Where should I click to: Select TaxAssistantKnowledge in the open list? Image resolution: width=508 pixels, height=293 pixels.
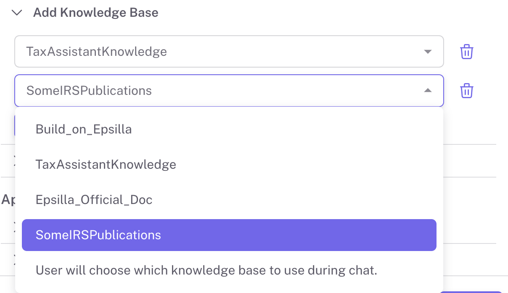pos(106,164)
